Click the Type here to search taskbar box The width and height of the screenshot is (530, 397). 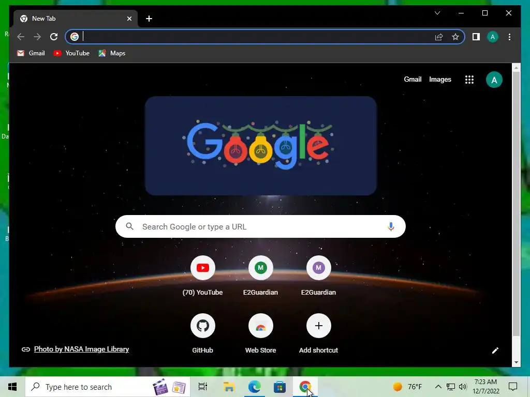(108, 387)
